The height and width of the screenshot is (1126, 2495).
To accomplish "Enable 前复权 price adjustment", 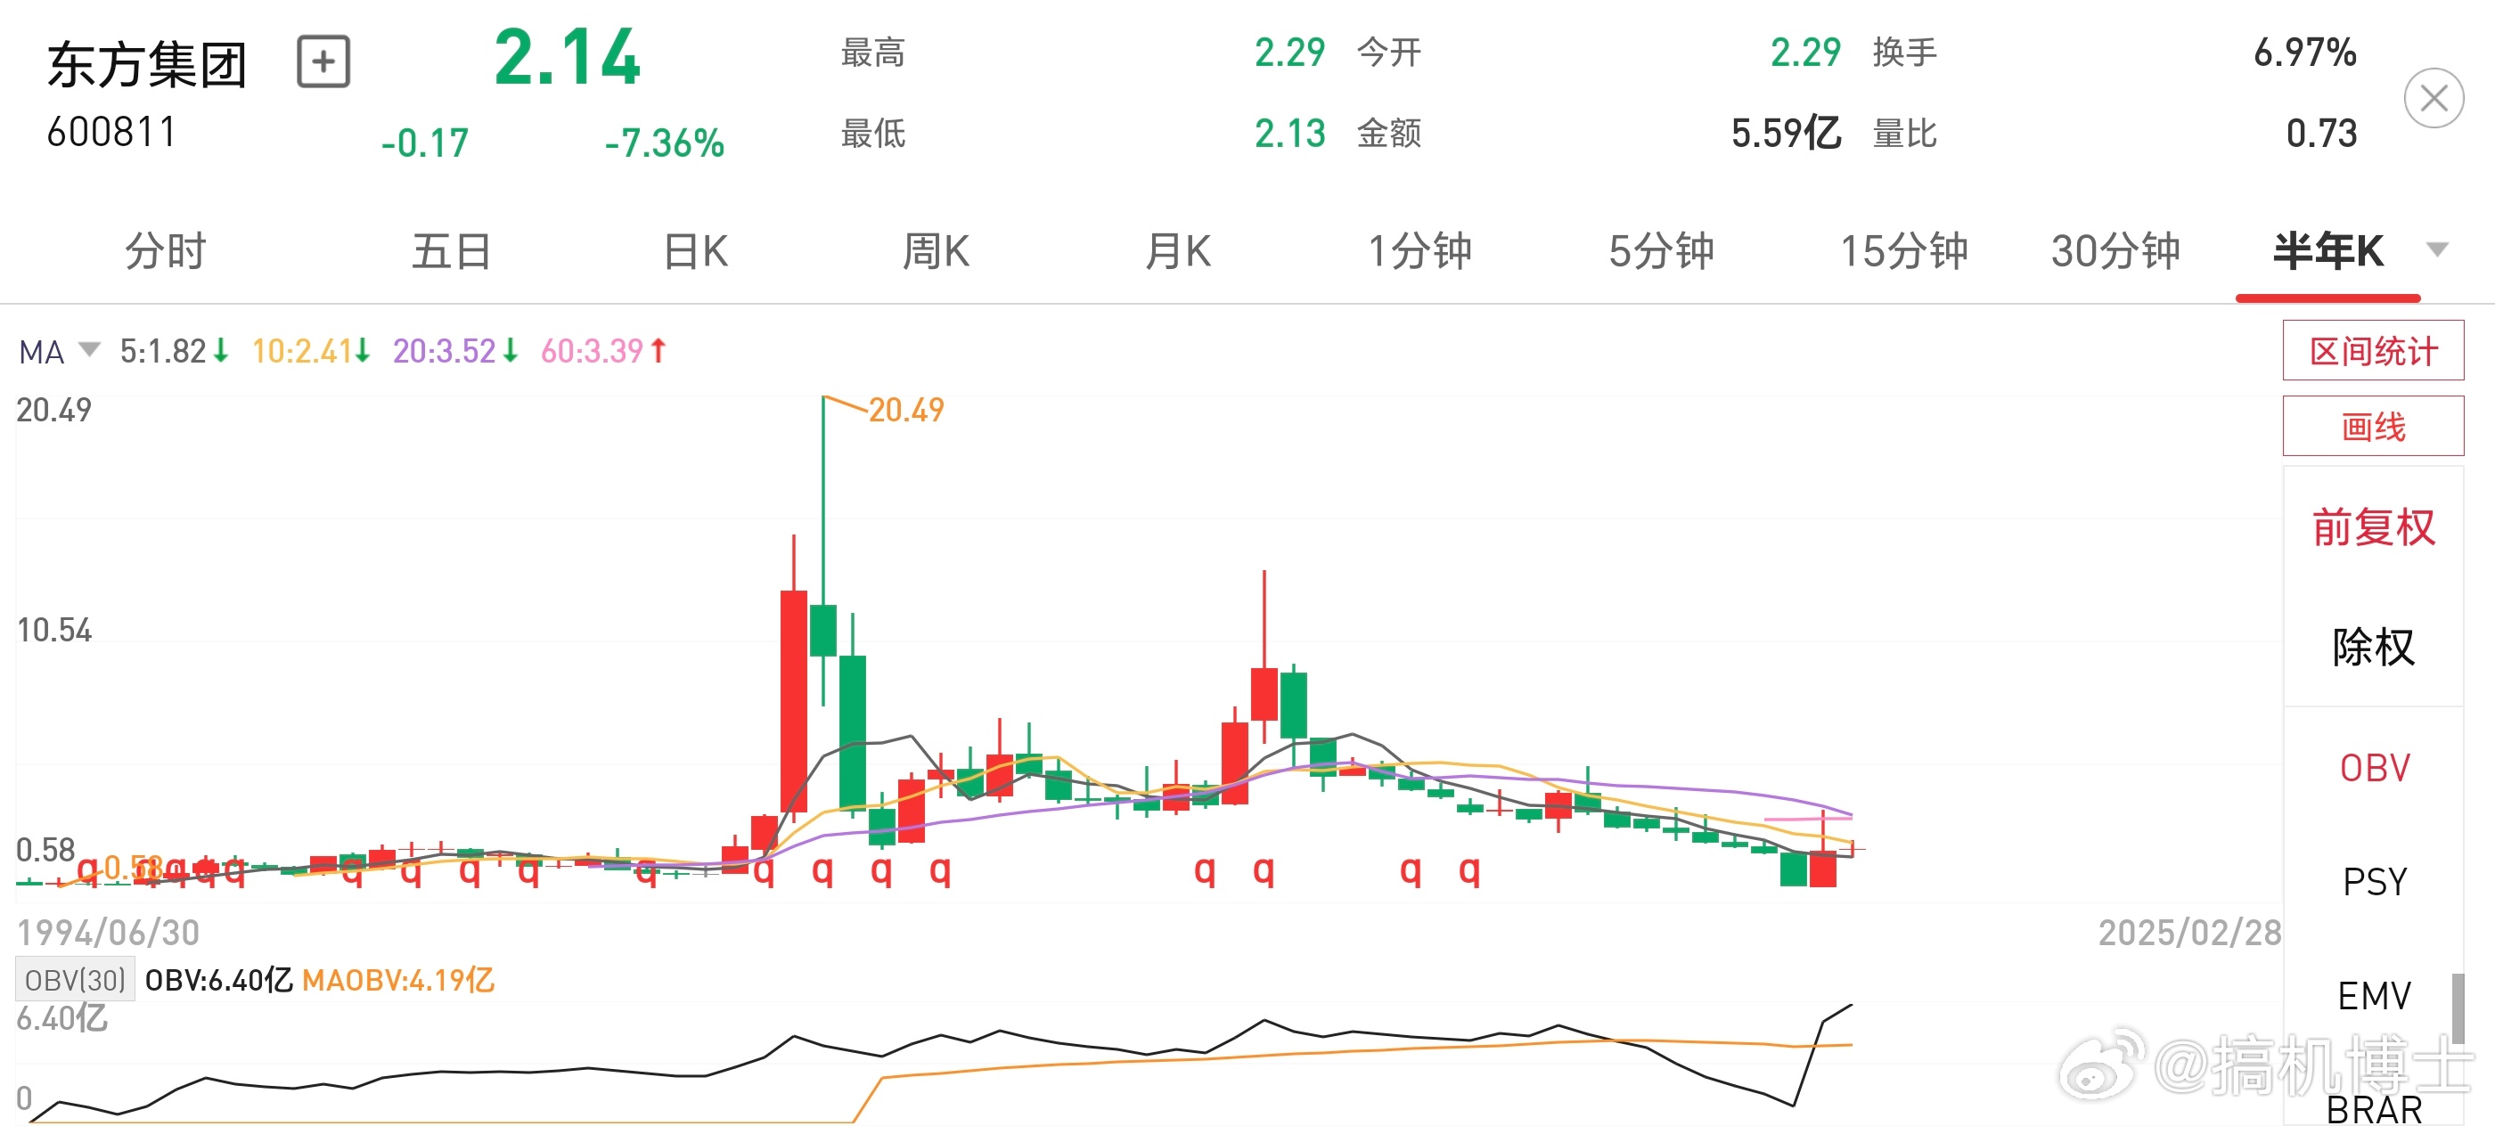I will click(2373, 527).
